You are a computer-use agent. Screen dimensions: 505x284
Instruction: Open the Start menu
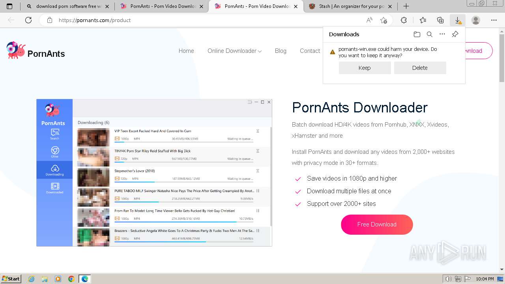pyautogui.click(x=11, y=279)
